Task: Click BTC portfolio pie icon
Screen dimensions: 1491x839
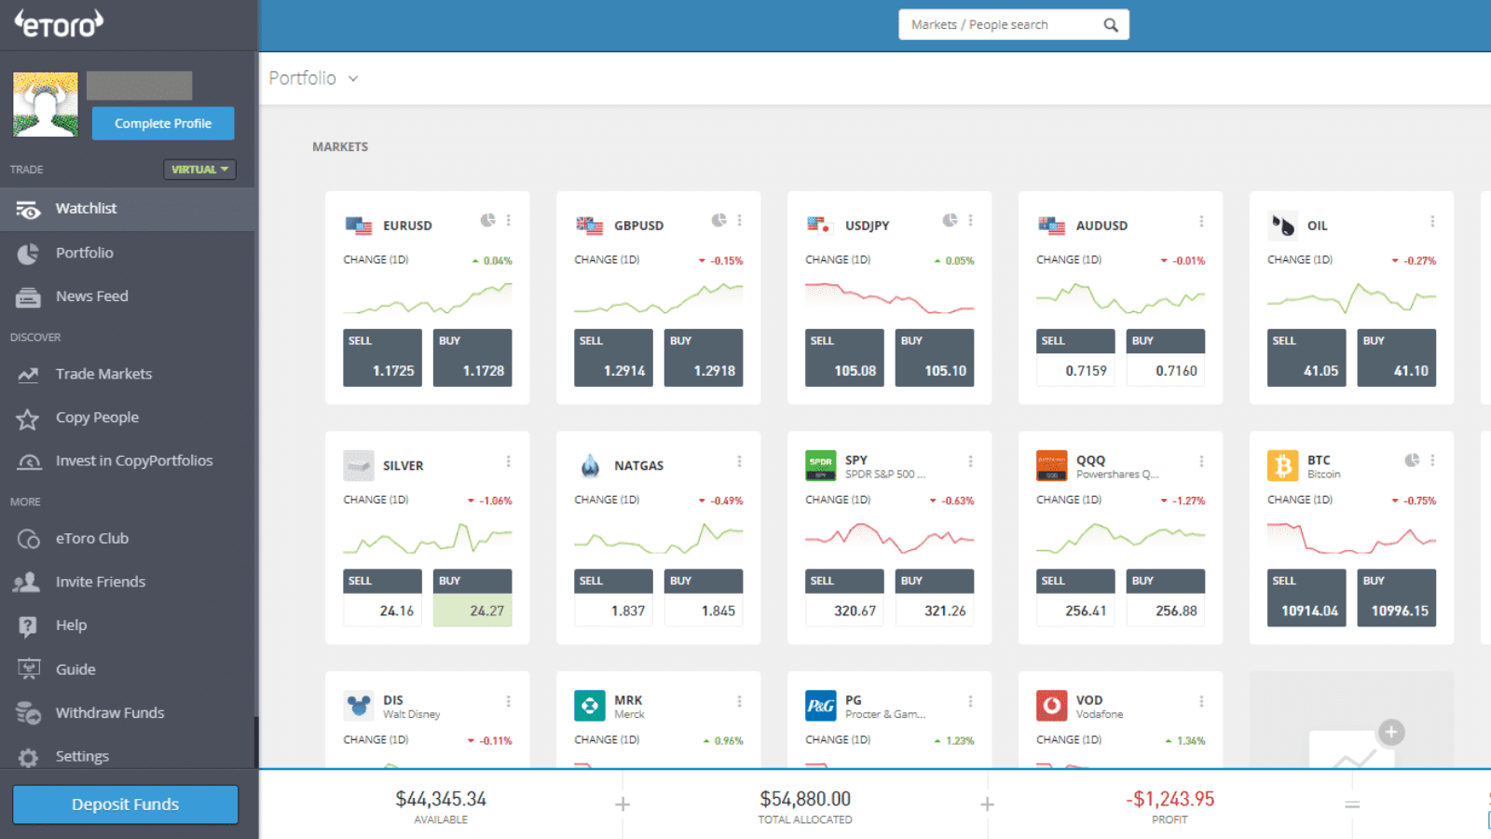Action: 1412,461
